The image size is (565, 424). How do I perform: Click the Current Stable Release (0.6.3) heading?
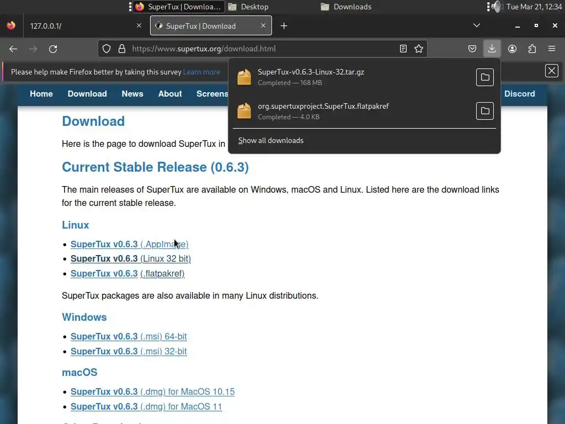click(x=155, y=167)
